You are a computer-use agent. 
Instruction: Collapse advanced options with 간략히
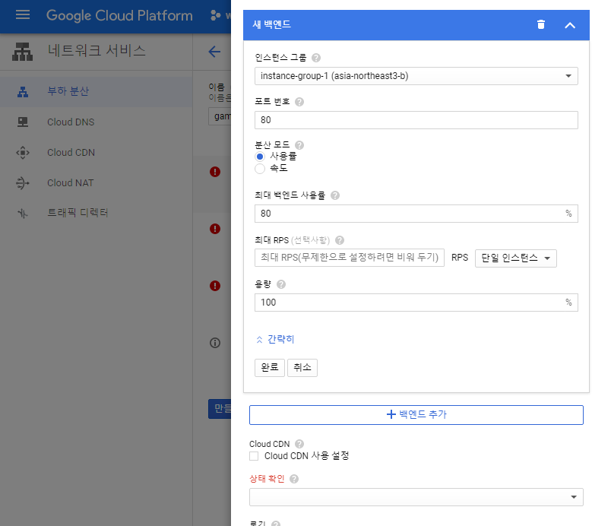[x=276, y=339]
